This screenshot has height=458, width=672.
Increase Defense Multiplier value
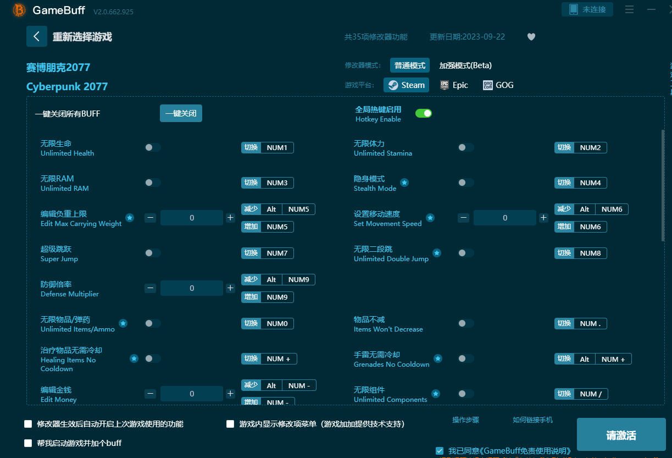[x=230, y=288]
